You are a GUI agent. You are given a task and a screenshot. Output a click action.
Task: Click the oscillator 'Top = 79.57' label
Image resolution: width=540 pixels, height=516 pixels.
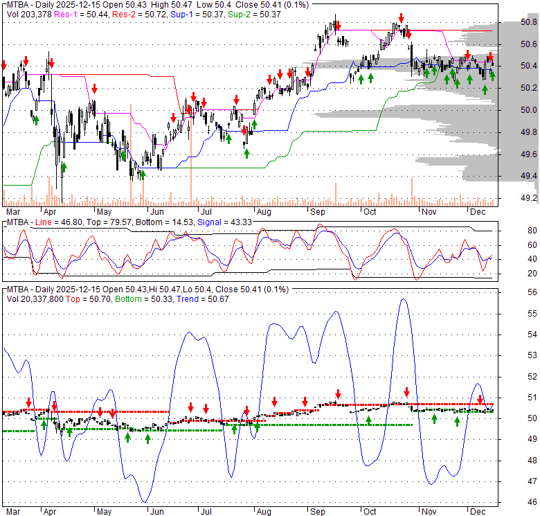coord(109,222)
